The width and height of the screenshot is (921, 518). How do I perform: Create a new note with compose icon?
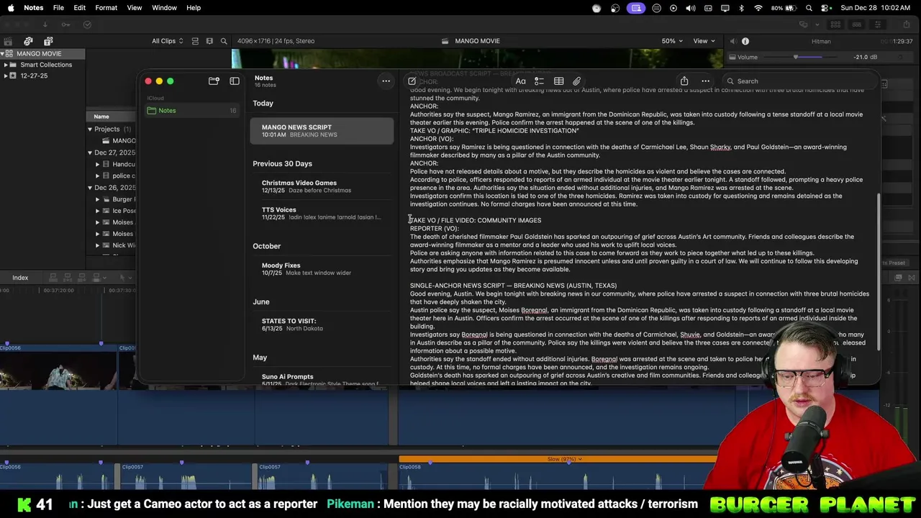(412, 81)
